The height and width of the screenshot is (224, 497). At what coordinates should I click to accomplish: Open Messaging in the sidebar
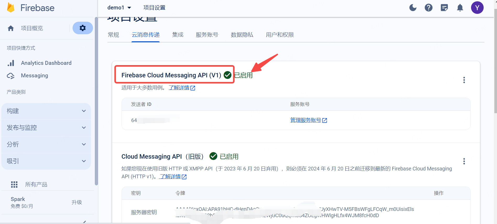click(34, 76)
